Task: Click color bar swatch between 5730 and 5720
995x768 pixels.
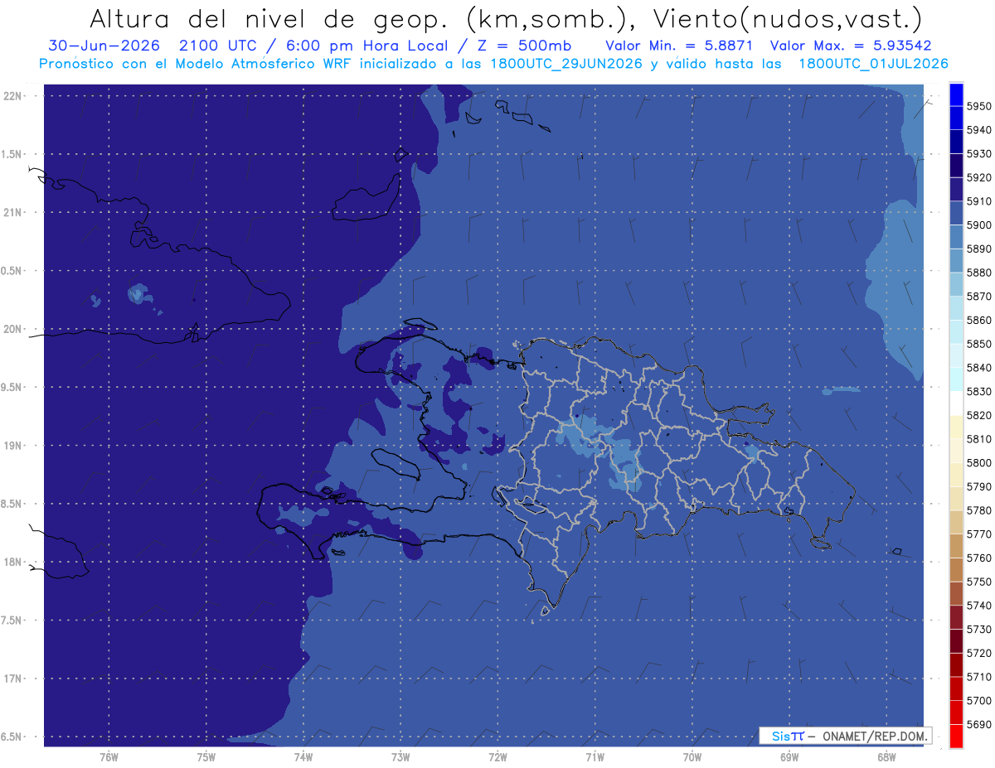Action: point(955,641)
